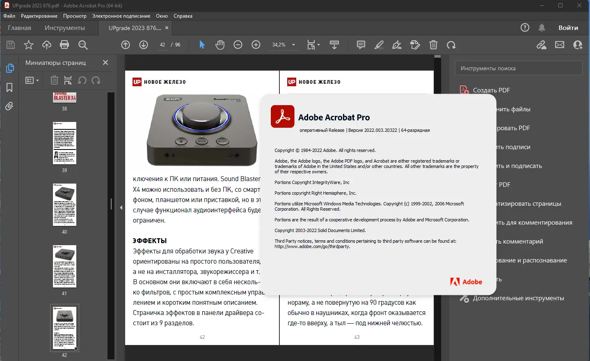Expand the page fit options dropdown
The height and width of the screenshot is (361, 590).
[x=313, y=45]
